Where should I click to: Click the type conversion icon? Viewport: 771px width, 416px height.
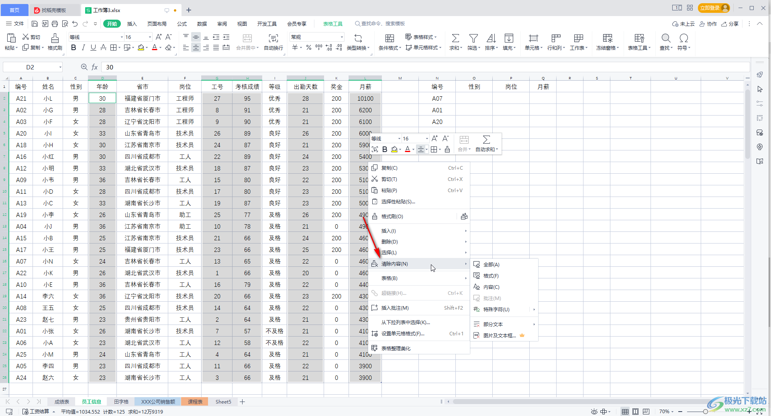358,38
